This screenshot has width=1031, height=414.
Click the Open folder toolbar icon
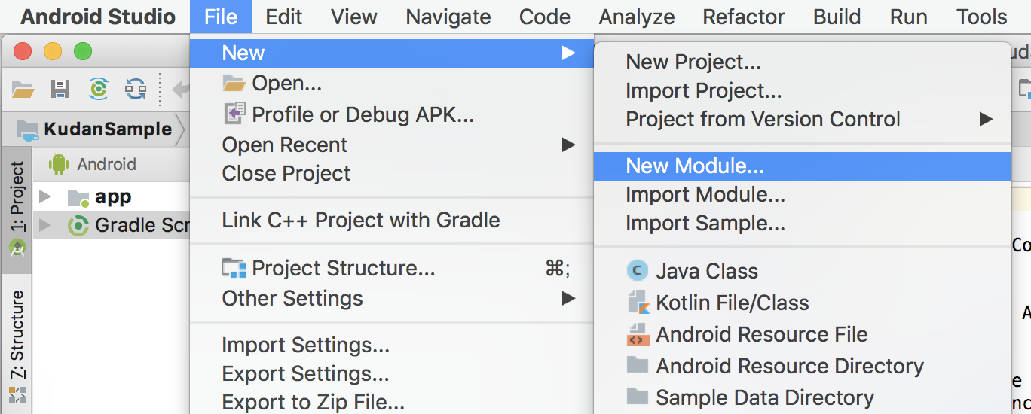(x=23, y=90)
